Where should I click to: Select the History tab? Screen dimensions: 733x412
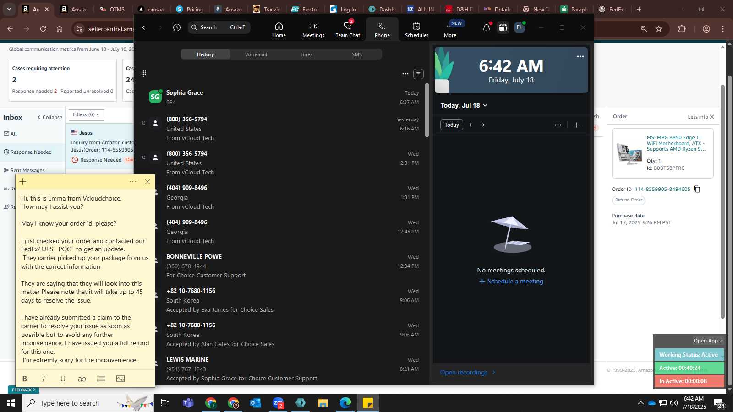point(205,54)
